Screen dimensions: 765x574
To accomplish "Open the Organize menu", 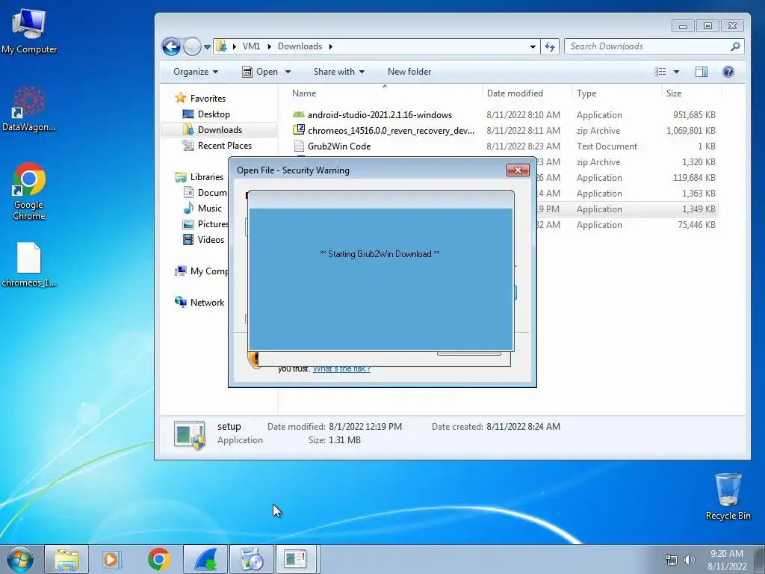I will pyautogui.click(x=196, y=72).
